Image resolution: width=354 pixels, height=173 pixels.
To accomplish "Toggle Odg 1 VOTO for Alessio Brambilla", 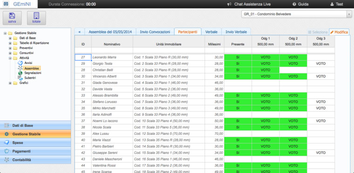I will click(x=265, y=96).
